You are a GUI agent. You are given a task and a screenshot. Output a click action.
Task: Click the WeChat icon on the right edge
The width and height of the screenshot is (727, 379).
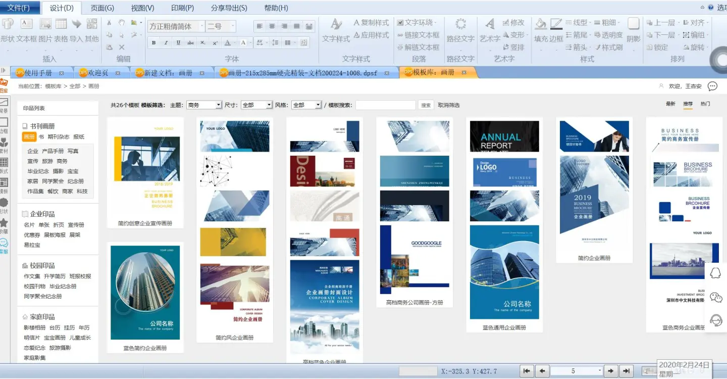pos(716,297)
